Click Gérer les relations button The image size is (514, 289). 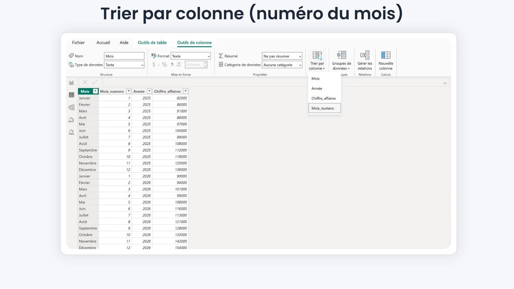[x=365, y=61]
